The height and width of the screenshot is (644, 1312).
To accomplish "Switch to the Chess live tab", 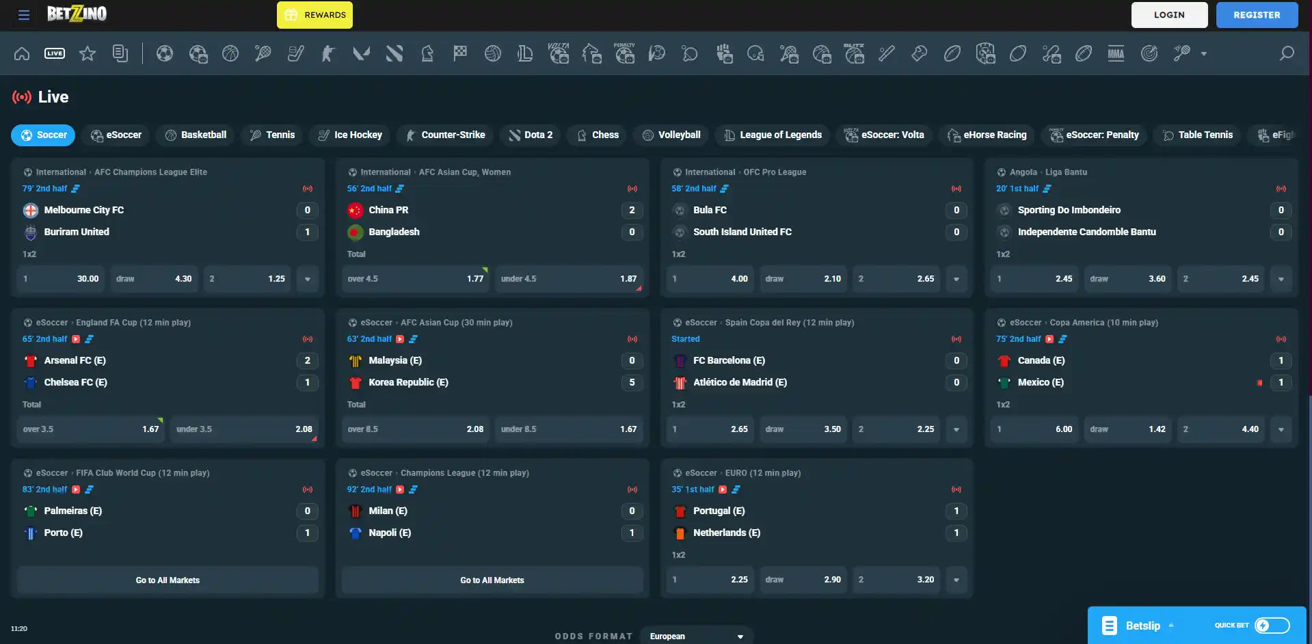I will tap(597, 135).
